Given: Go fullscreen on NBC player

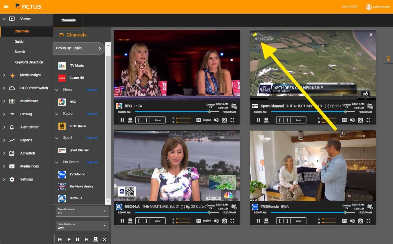Looking at the screenshot, I should coord(232,120).
